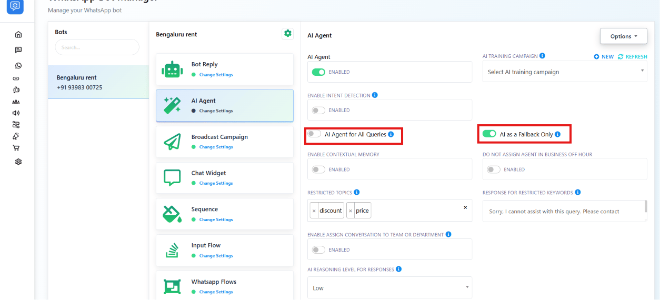Screen dimensions: 660x300
Task: Click the app logo at top left
Action: 15,6
